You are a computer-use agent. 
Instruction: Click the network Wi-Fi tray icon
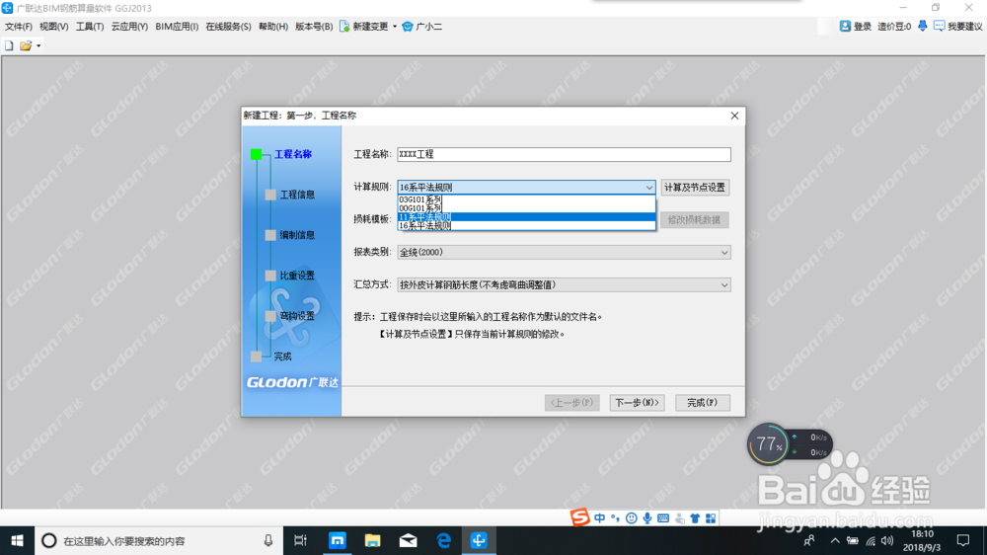(871, 540)
